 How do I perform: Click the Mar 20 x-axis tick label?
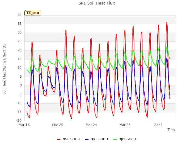tap(58, 125)
